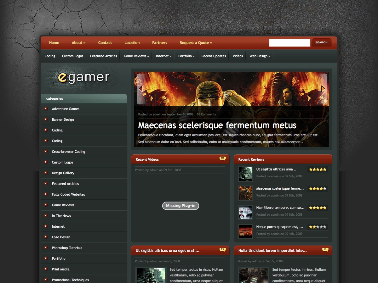The width and height of the screenshot is (378, 283).
Task: Click bullet icon beside In The News
Action: [46, 215]
